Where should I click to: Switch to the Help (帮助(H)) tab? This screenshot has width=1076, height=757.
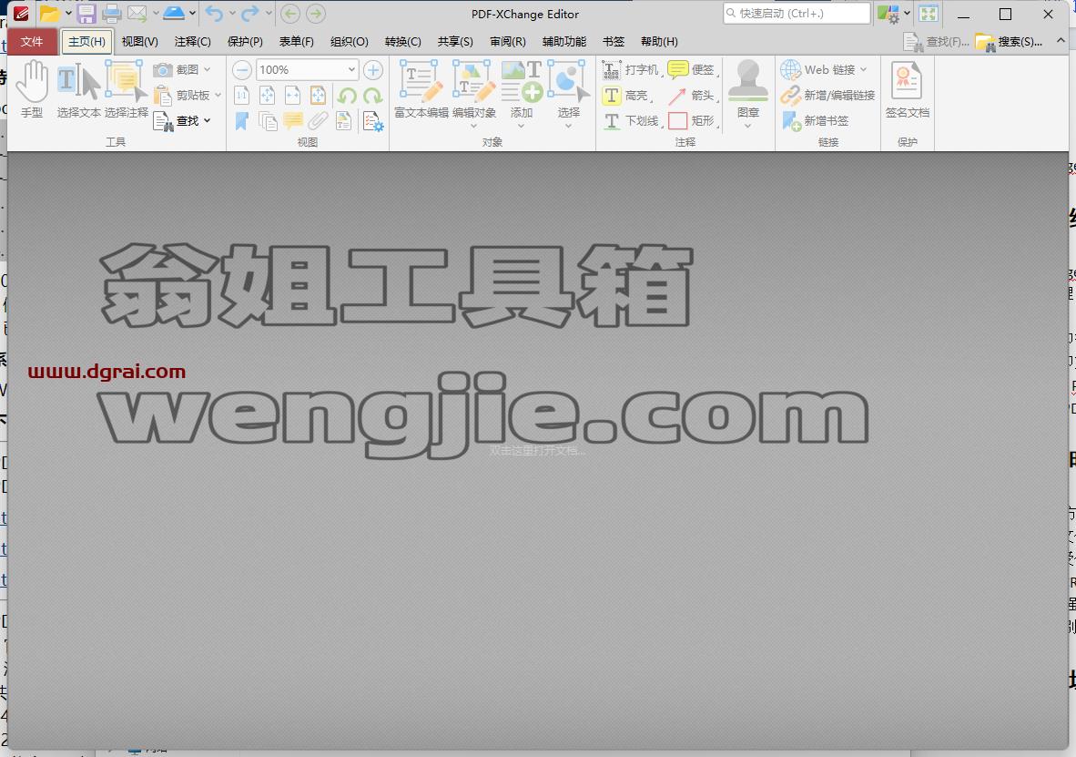[659, 42]
